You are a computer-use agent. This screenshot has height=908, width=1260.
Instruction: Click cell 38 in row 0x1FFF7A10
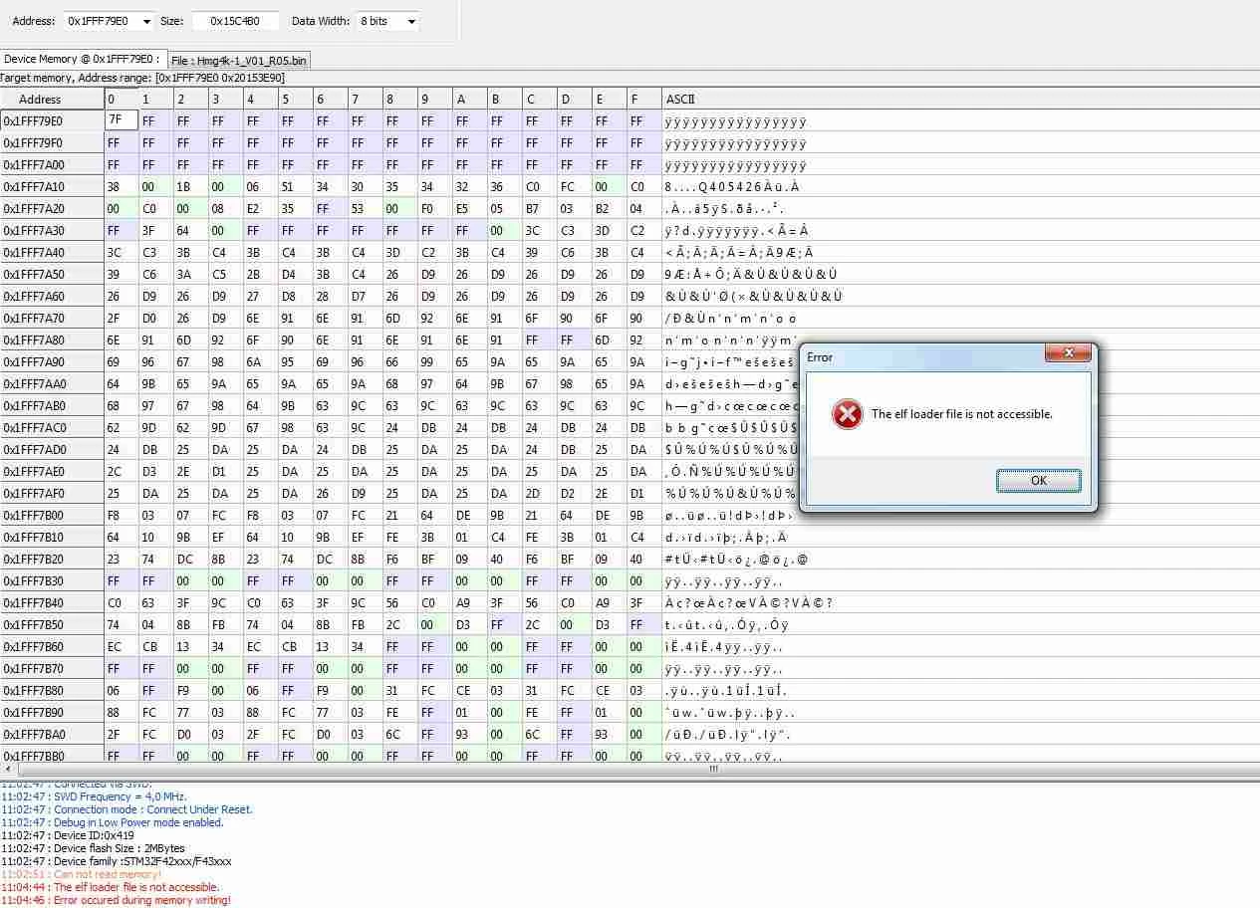pos(122,186)
